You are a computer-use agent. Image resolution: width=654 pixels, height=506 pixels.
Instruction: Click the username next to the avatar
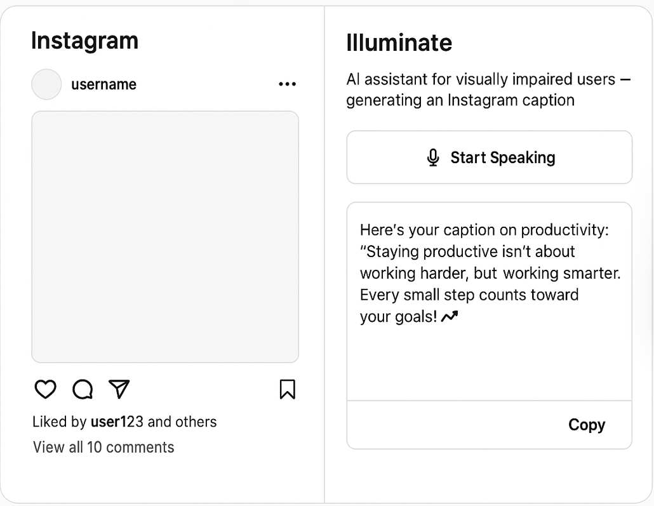[x=103, y=84]
